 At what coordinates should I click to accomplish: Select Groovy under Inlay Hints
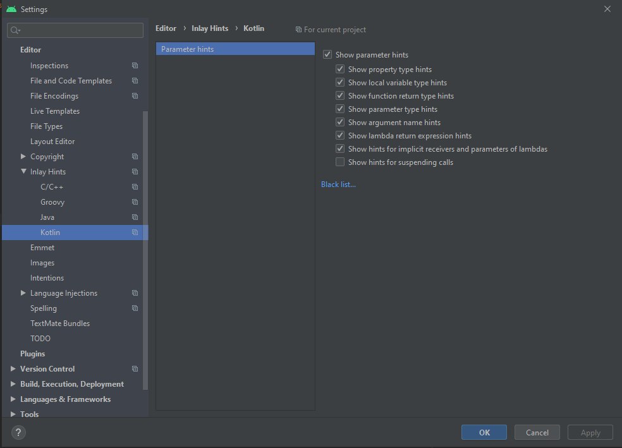click(x=52, y=202)
